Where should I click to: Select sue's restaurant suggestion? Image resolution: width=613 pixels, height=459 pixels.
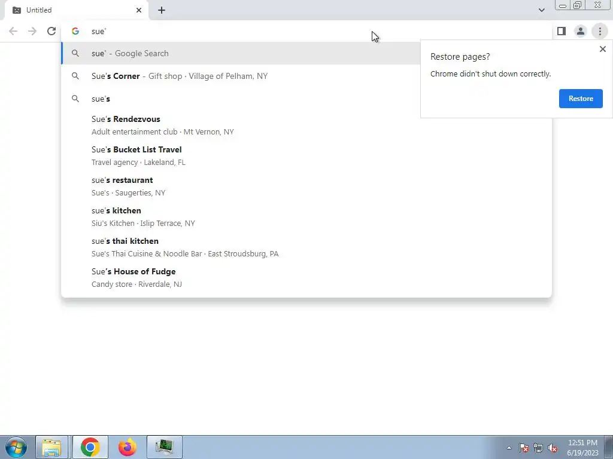click(x=306, y=186)
